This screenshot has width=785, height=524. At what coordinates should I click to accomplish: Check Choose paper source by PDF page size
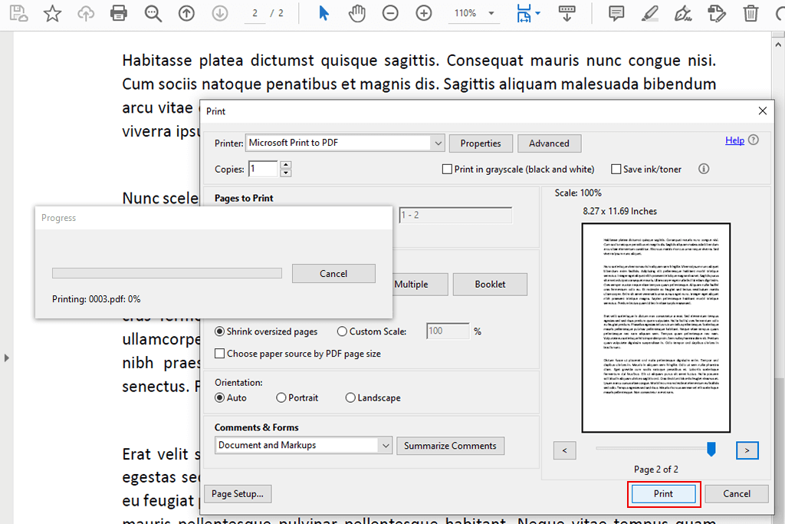(x=219, y=354)
